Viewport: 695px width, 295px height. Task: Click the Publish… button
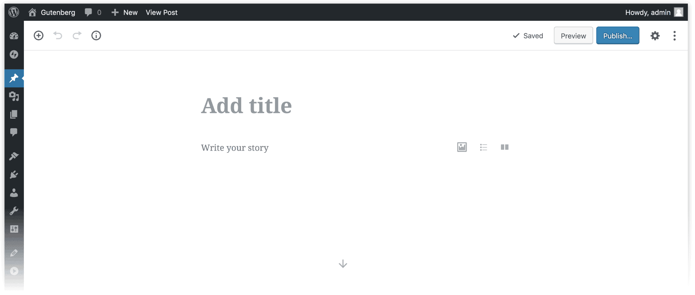pyautogui.click(x=618, y=36)
